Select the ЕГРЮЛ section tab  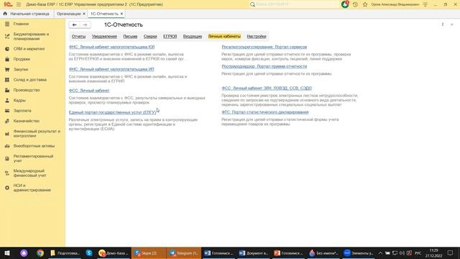point(170,37)
